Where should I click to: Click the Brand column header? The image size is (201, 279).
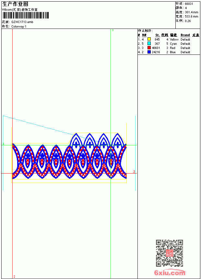point(185,35)
